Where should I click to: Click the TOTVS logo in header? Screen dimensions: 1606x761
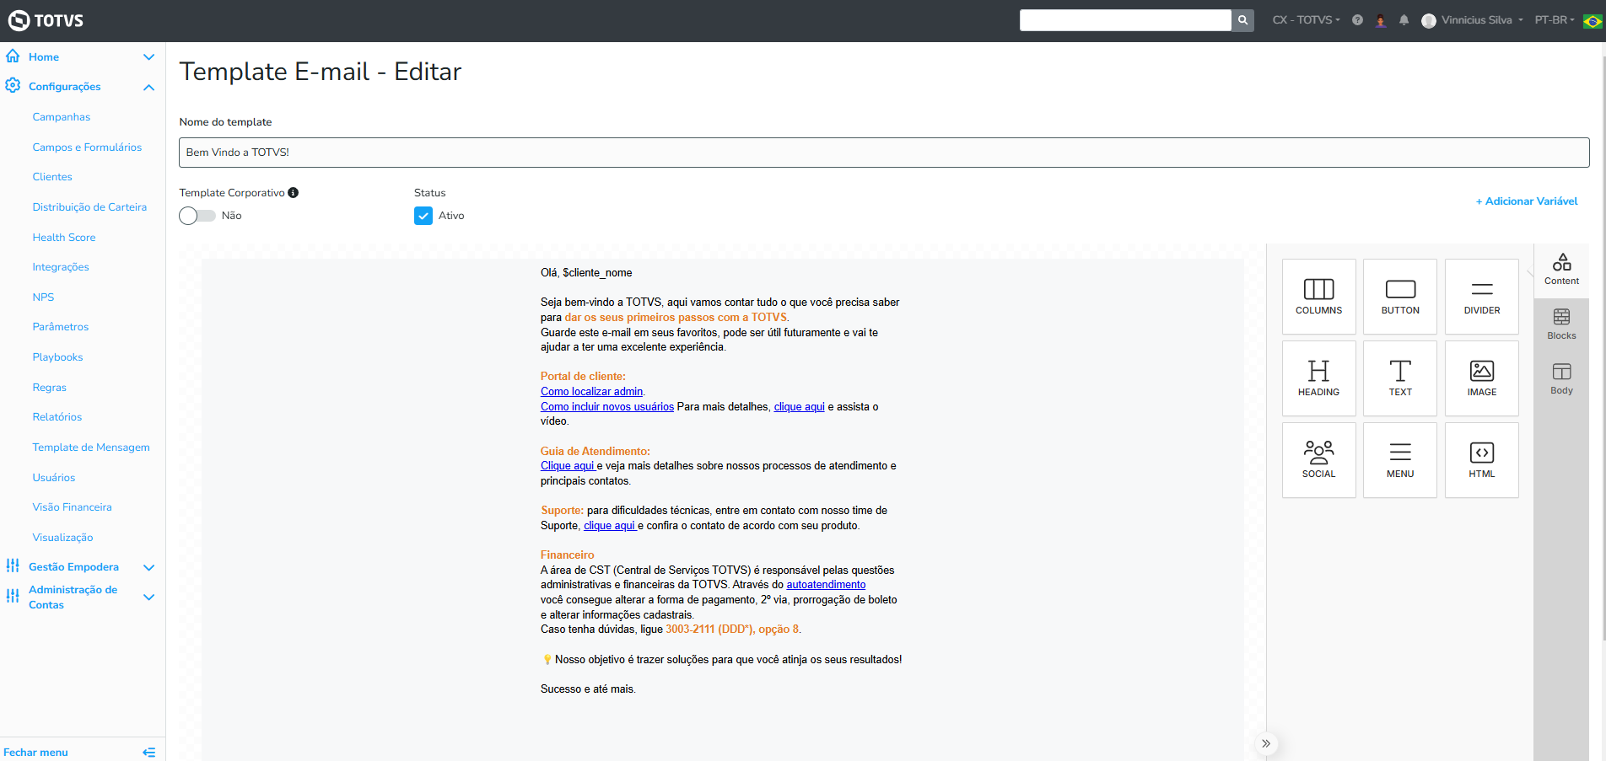click(46, 20)
